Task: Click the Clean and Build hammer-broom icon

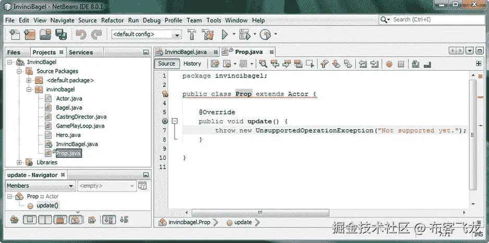Action: tap(207, 34)
